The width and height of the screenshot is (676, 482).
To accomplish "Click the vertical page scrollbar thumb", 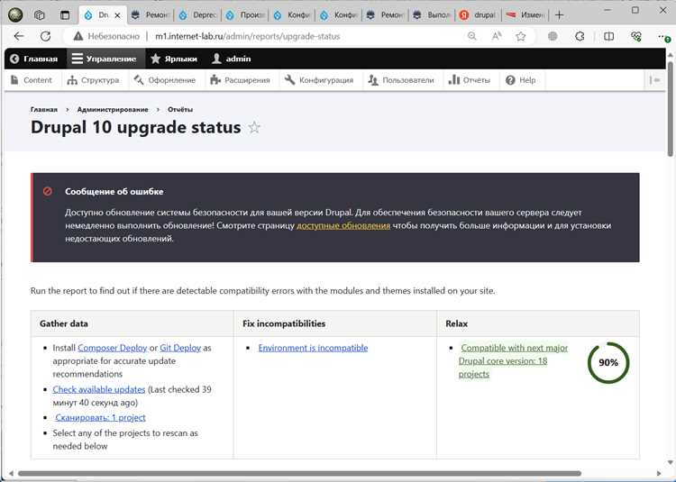I will pos(671,108).
